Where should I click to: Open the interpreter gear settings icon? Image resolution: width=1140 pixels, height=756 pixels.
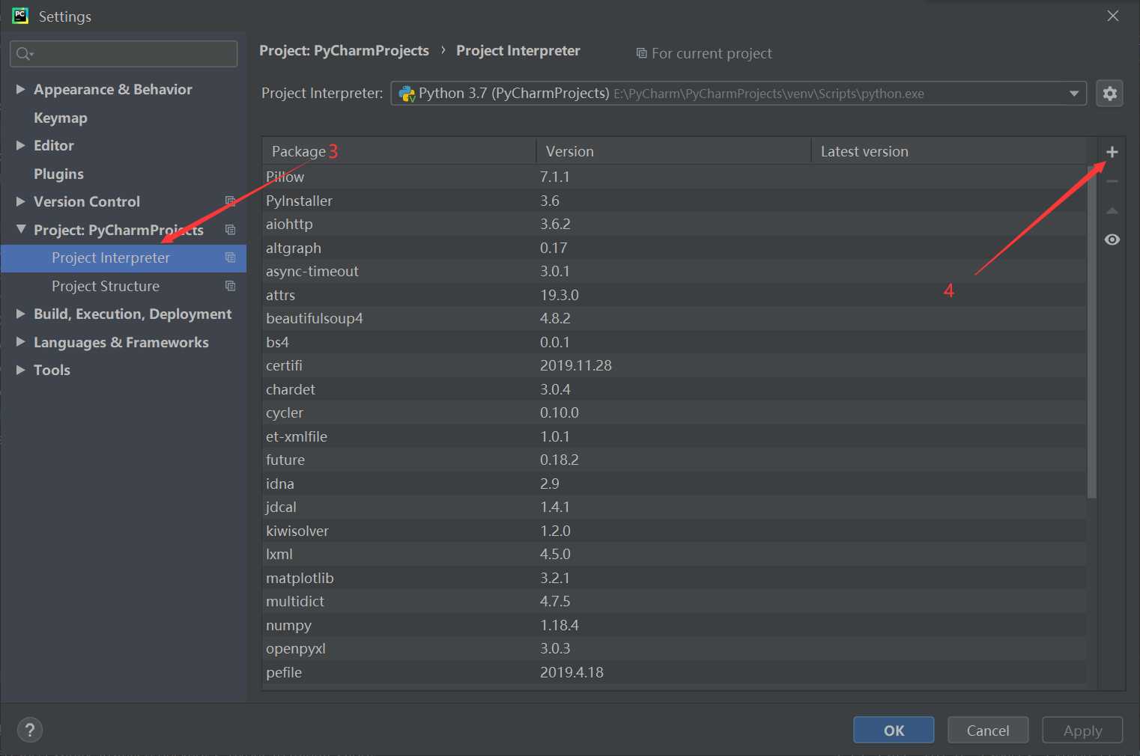[1109, 94]
